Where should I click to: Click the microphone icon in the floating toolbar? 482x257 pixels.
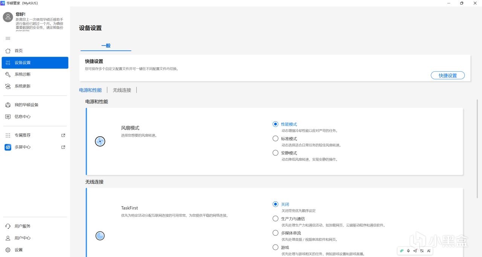click(x=408, y=251)
